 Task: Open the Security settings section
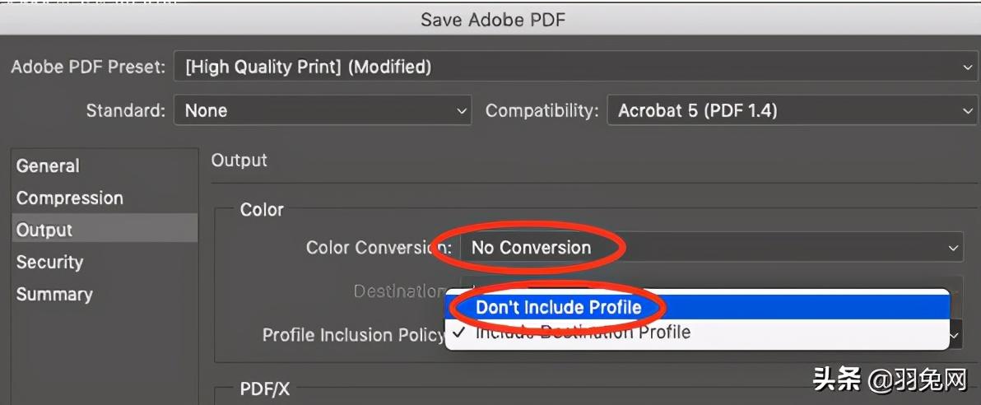49,263
